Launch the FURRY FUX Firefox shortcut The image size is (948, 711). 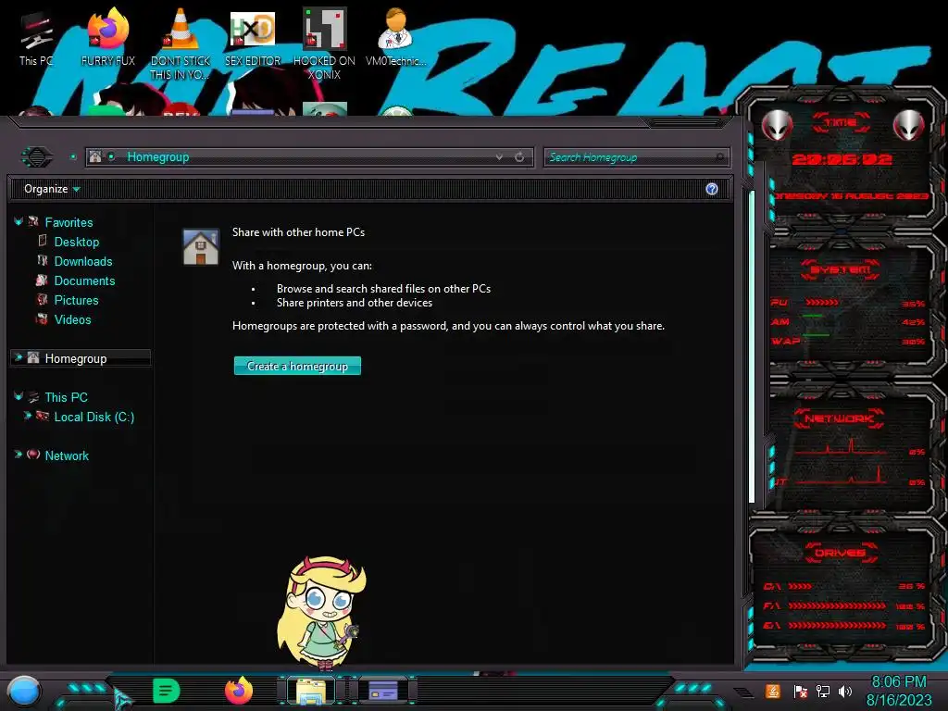click(x=107, y=37)
